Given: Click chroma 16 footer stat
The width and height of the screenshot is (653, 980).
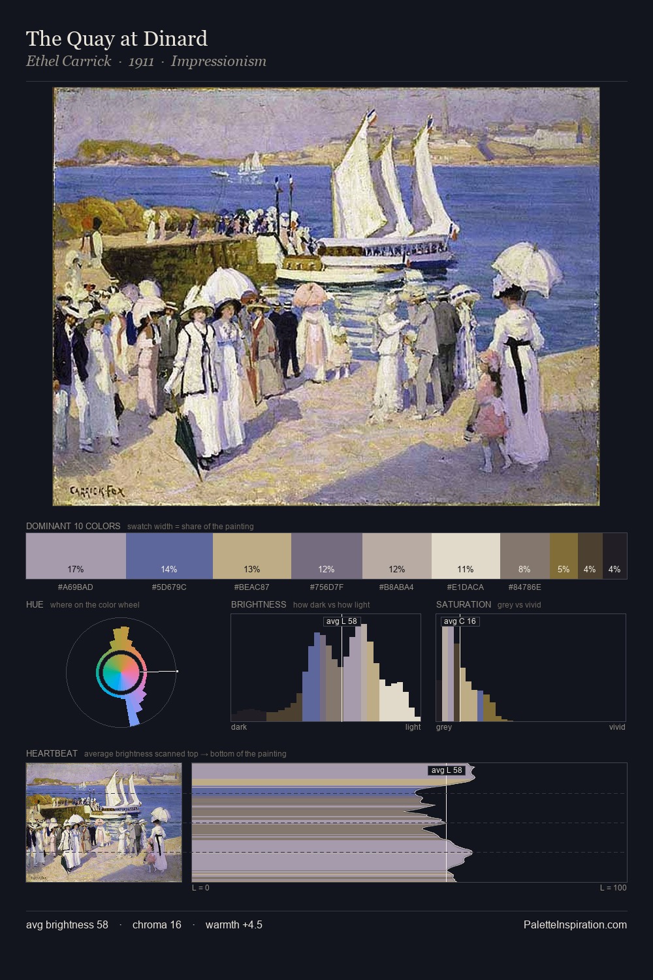Looking at the screenshot, I should point(157,924).
